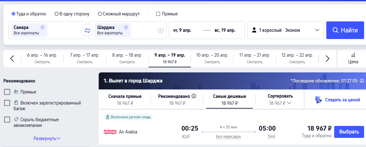Image resolution: width=366 pixels, height=147 pixels.
Task: Open the passengers and class dropdown
Action: (x=286, y=30)
